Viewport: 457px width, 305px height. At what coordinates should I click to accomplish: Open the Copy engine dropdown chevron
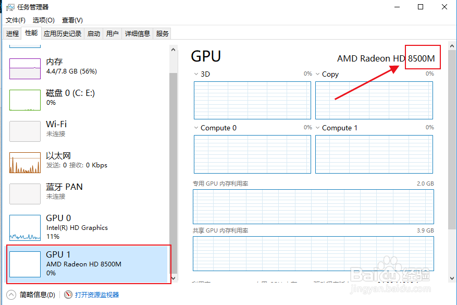pyautogui.click(x=318, y=74)
